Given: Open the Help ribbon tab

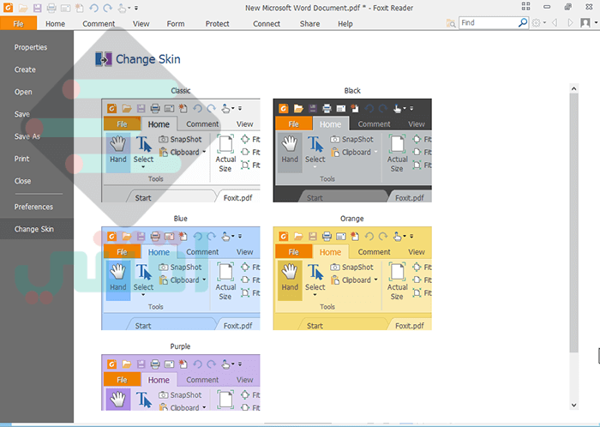Looking at the screenshot, I should click(345, 24).
